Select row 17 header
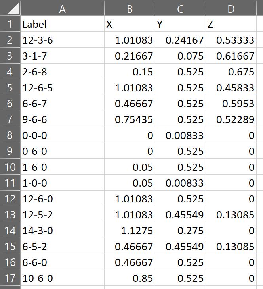The image size is (263, 289). click(10, 278)
